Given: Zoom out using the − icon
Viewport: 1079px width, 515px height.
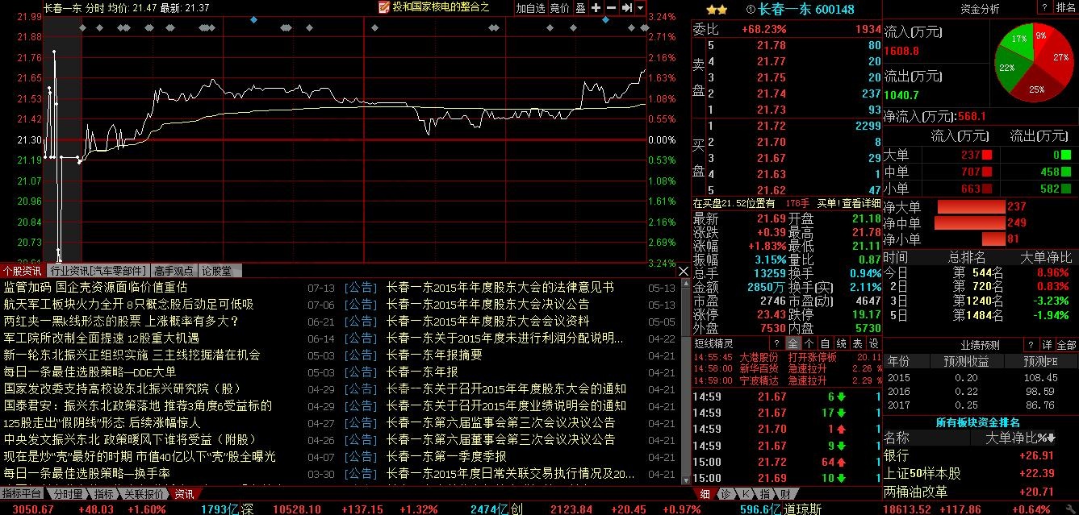Looking at the screenshot, I should (x=611, y=9).
